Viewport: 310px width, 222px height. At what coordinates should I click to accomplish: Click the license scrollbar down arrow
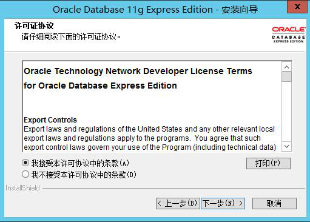tap(286, 146)
